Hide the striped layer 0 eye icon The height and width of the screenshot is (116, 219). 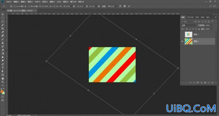(x=182, y=41)
